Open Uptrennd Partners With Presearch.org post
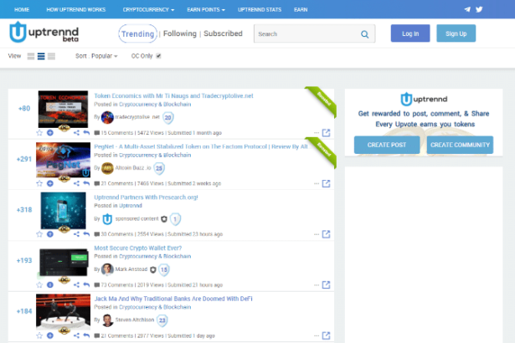The height and width of the screenshot is (343, 515). click(x=146, y=197)
